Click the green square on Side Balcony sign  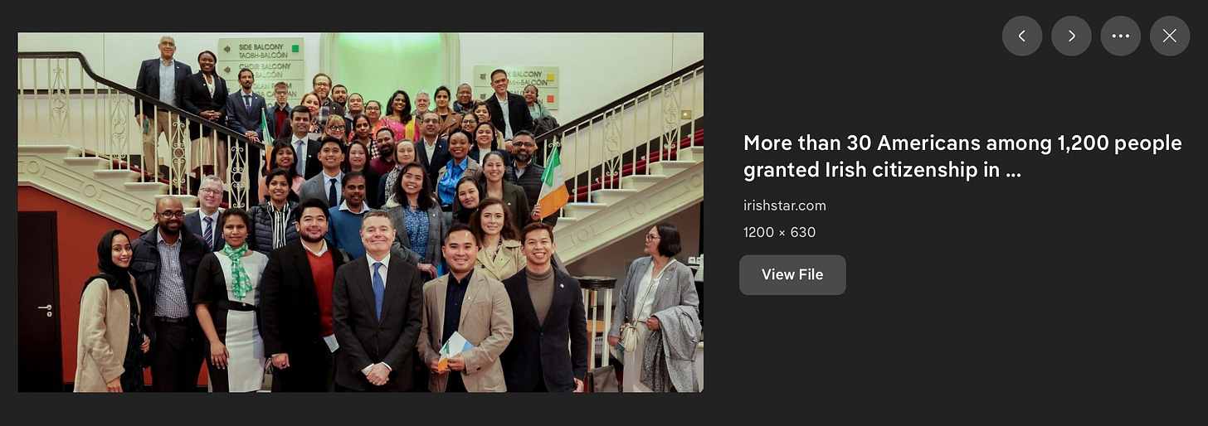[294, 49]
